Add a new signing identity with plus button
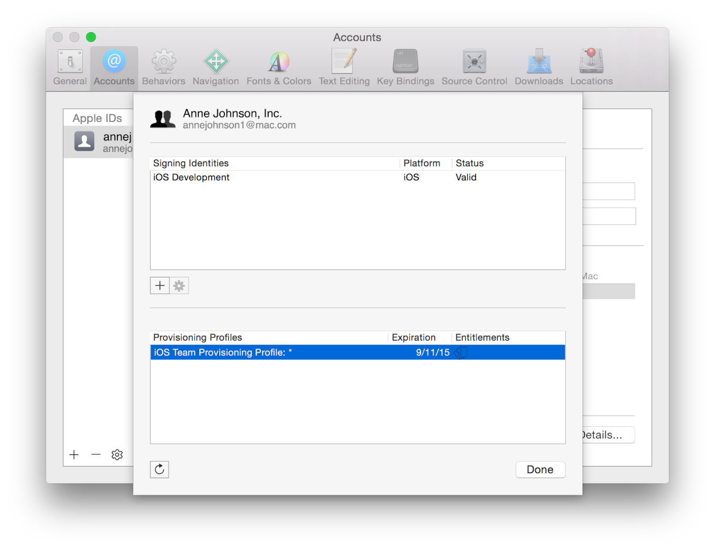Screen dimensions: 715x551 click(x=160, y=285)
